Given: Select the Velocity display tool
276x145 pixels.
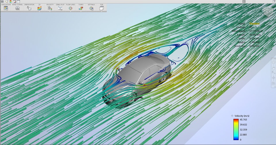Looking at the screenshot, I should (x=50, y=8).
